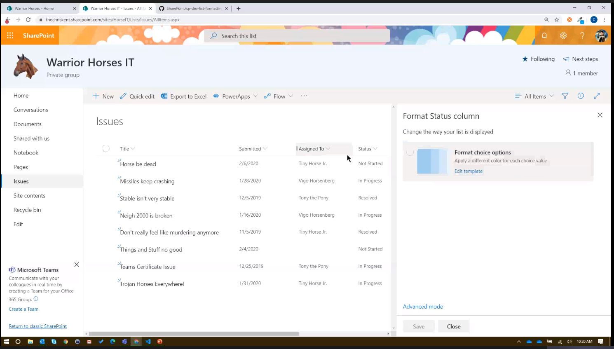The width and height of the screenshot is (614, 349).
Task: Switch to Advanced mode formatting
Action: pos(423,306)
